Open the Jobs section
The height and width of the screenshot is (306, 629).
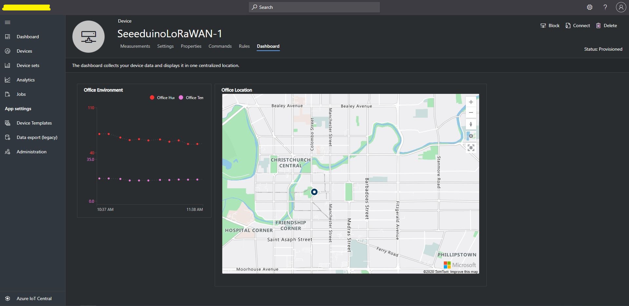(21, 94)
